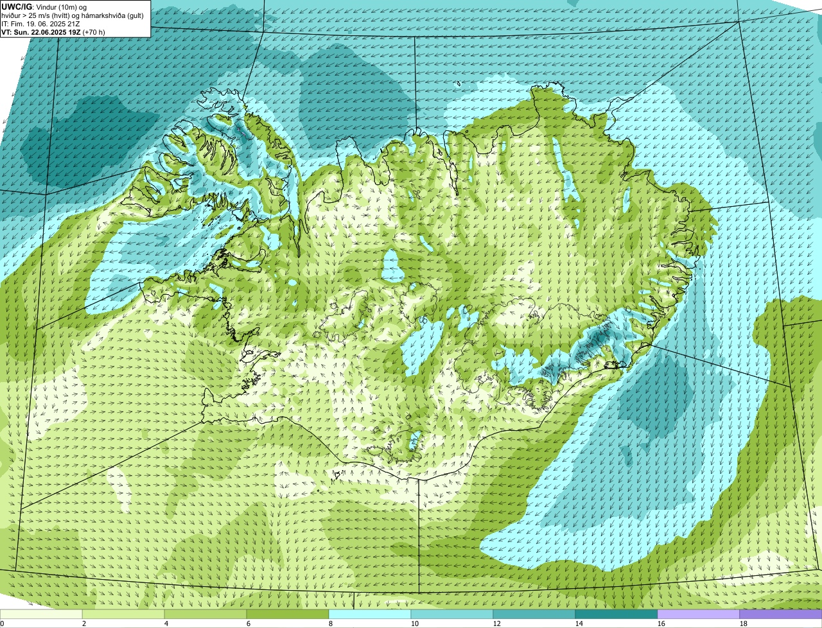Click the '16' label on the legend scale
The image size is (822, 628).
[x=661, y=624]
